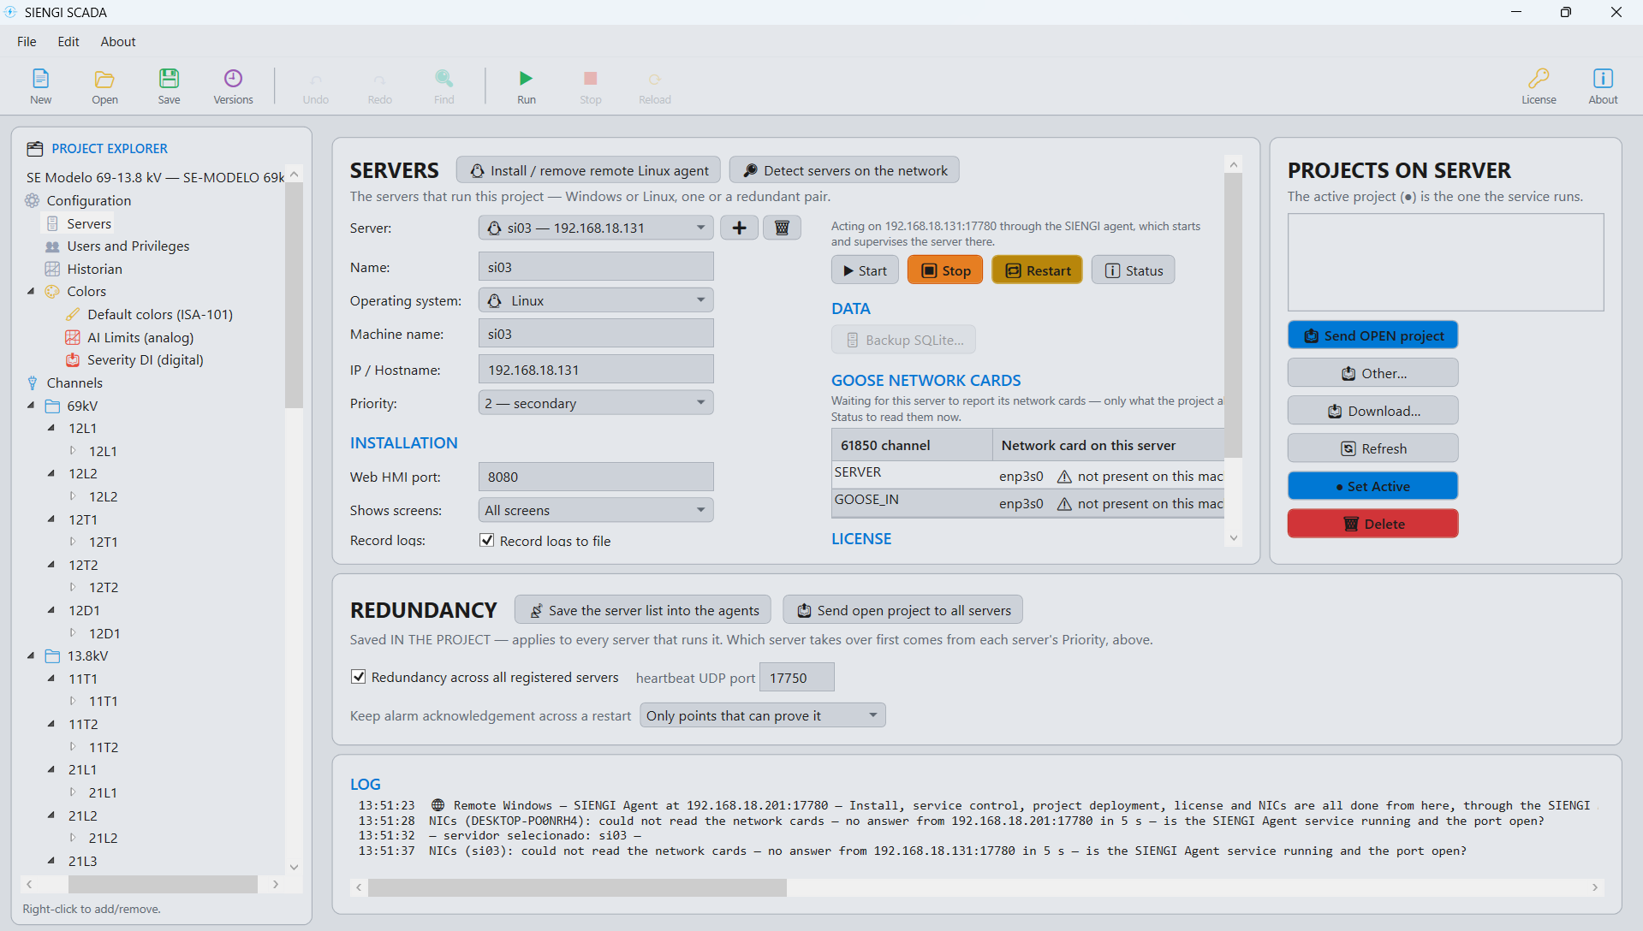Click the Project Explorer panel icon
The height and width of the screenshot is (931, 1643).
click(x=34, y=149)
